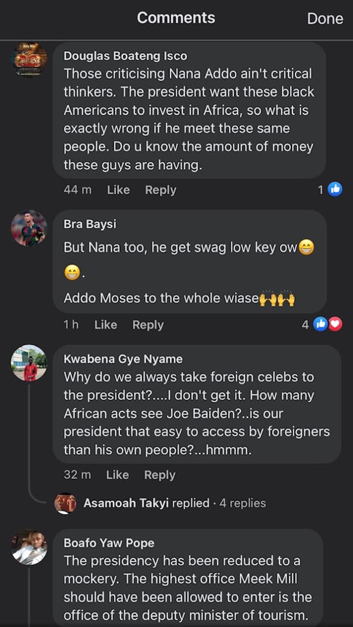Like Douglas Boateng Isco's comment
This screenshot has height=627, width=353.
118,190
